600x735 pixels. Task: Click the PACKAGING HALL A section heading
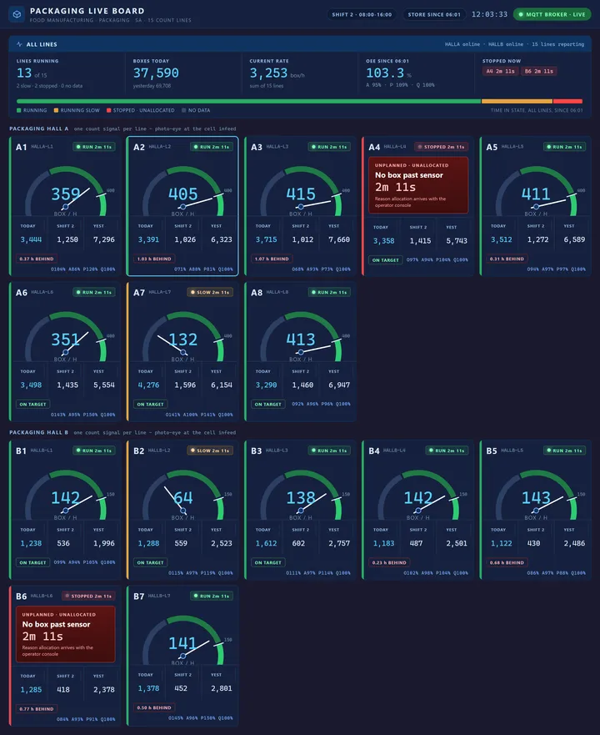click(39, 128)
